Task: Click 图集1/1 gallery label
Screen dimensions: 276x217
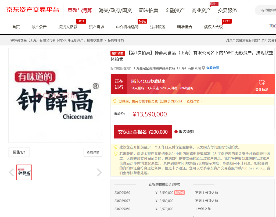Action: point(19,152)
